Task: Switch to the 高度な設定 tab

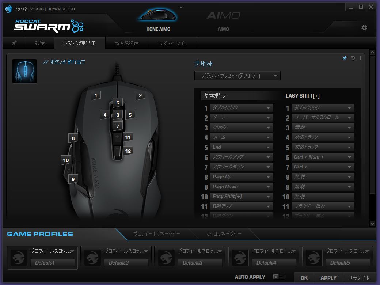Action: 126,43
